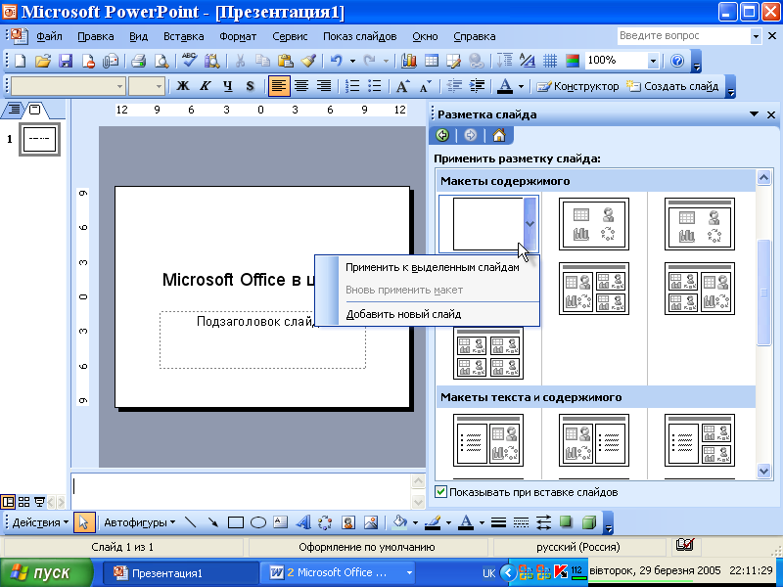Open the Разметка слайда pane menu arrow
This screenshot has height=587, width=783.
754,114
